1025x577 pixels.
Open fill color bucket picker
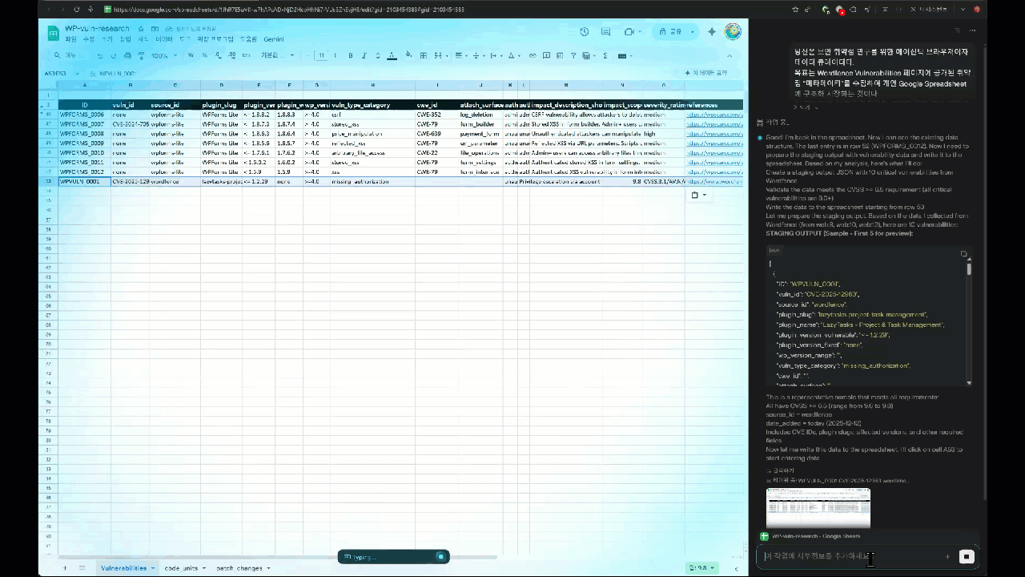408,55
